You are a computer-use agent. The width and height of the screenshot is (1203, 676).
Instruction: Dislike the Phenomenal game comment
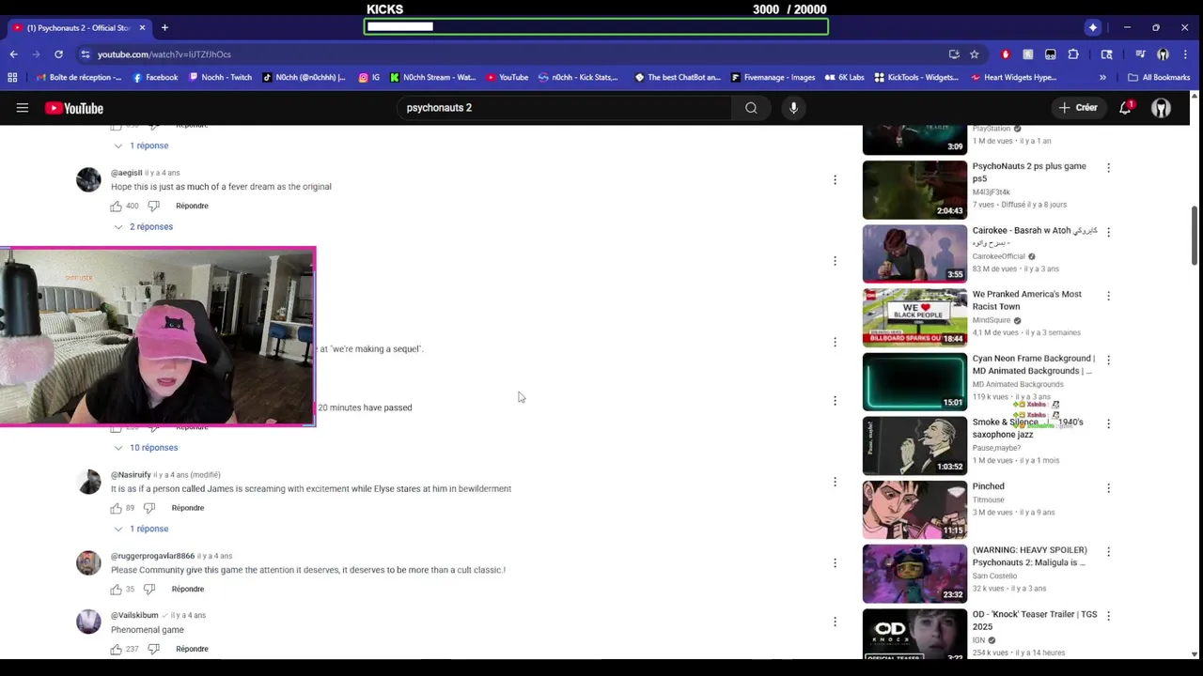pos(154,649)
